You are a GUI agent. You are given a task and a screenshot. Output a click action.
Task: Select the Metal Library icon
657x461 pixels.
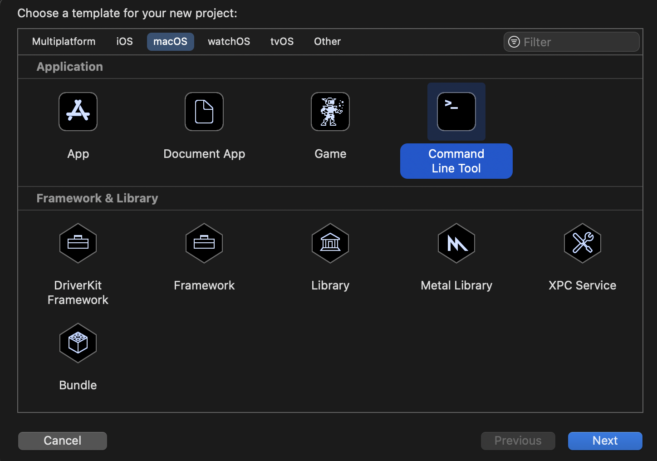[456, 243]
